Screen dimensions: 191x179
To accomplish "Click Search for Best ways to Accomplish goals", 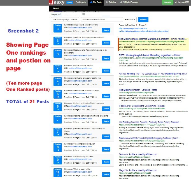I will pyautogui.click(x=106, y=58).
